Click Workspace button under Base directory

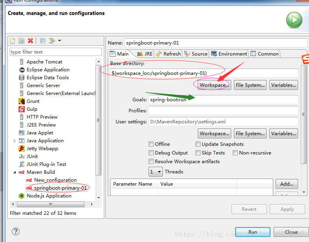pyautogui.click(x=214, y=85)
